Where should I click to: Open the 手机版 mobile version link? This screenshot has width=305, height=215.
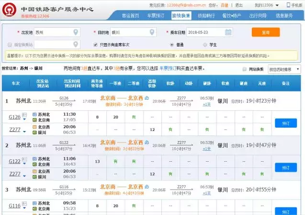297,5
